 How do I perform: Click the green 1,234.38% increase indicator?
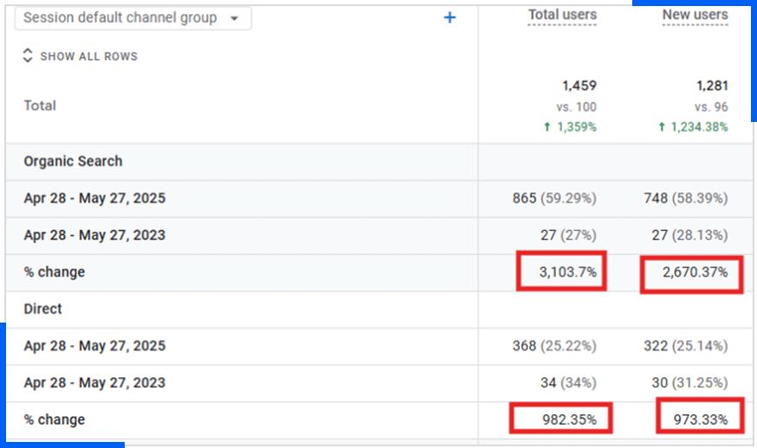pyautogui.click(x=694, y=127)
